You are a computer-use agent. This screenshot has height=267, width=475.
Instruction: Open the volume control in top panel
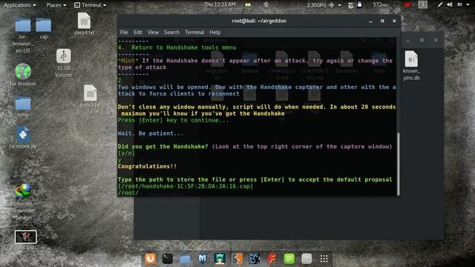[x=450, y=5]
